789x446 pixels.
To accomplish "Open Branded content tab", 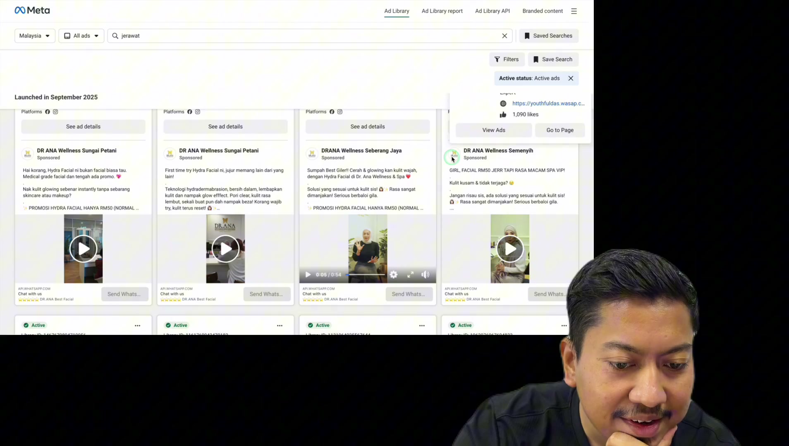I will point(543,11).
